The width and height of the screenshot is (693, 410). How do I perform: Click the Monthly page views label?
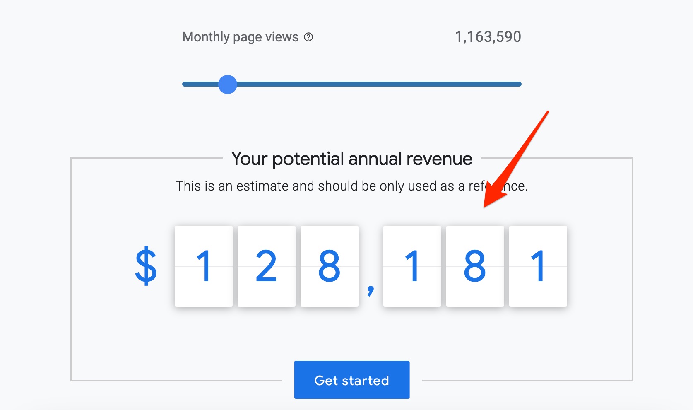(x=241, y=37)
